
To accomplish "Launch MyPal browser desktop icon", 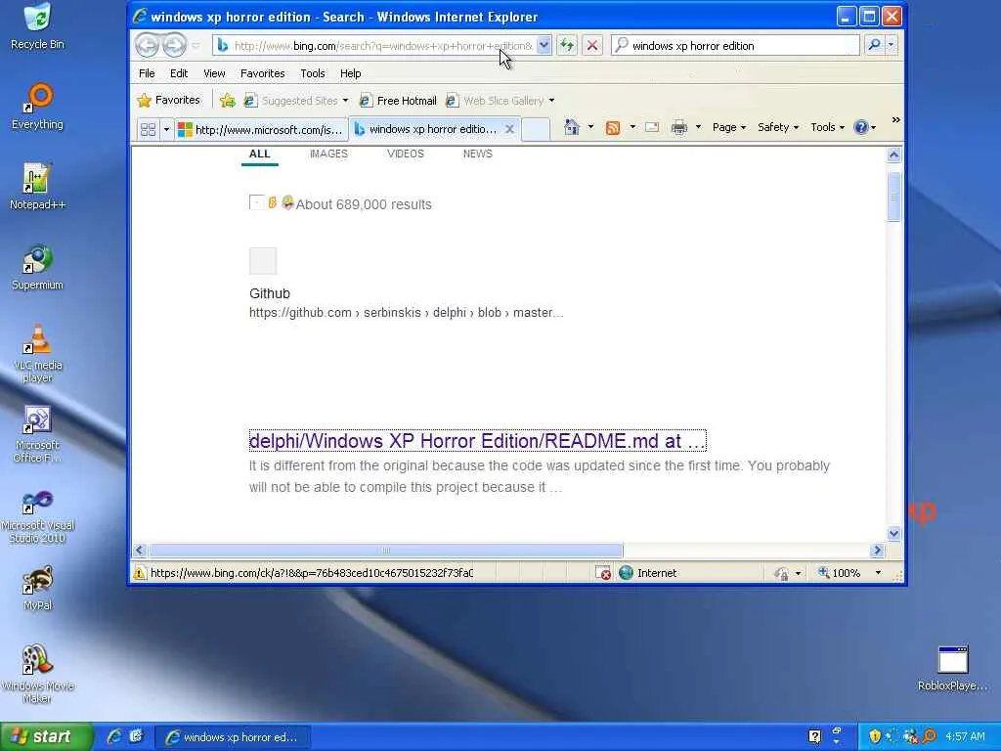I will point(38,588).
